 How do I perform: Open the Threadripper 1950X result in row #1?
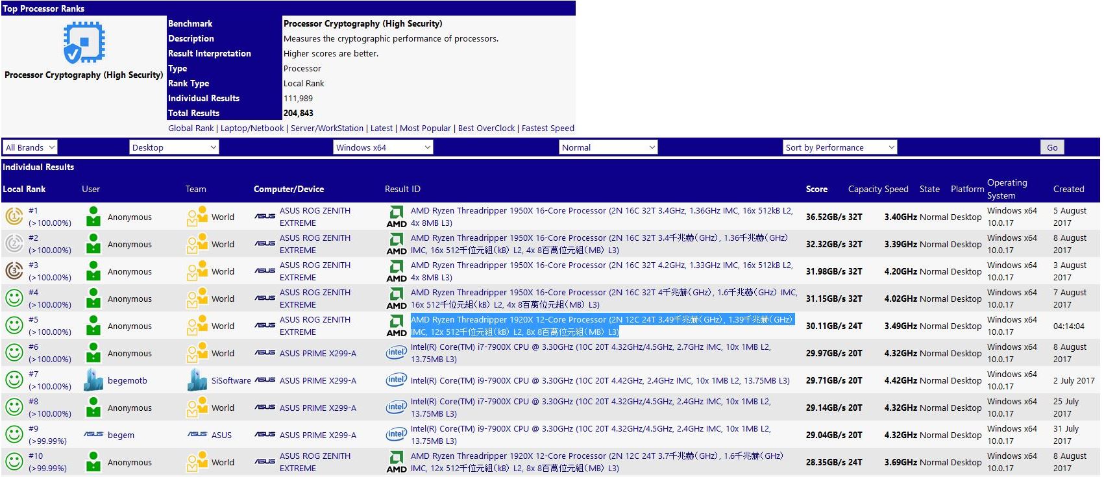pyautogui.click(x=602, y=217)
